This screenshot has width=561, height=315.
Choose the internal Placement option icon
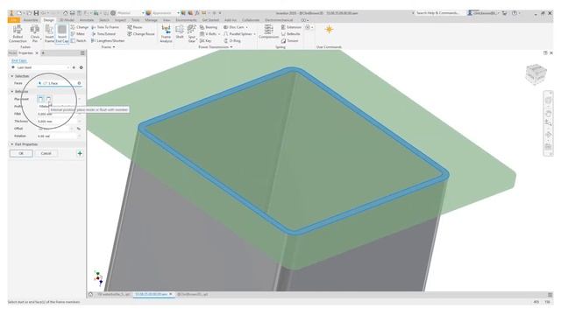click(x=49, y=99)
